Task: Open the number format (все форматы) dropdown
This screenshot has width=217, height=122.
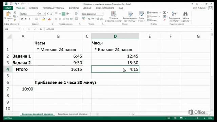Action: (102, 14)
